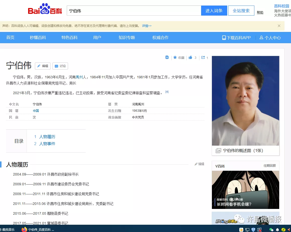Click the star 收藏 favorite icon
Viewport: 291px width, 232px height.
tap(175, 57)
